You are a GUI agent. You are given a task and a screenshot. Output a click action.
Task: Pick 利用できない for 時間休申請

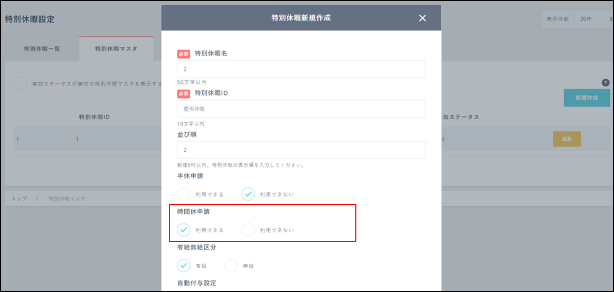pyautogui.click(x=248, y=230)
